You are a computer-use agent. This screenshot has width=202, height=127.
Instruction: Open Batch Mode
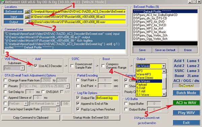pos(186,93)
